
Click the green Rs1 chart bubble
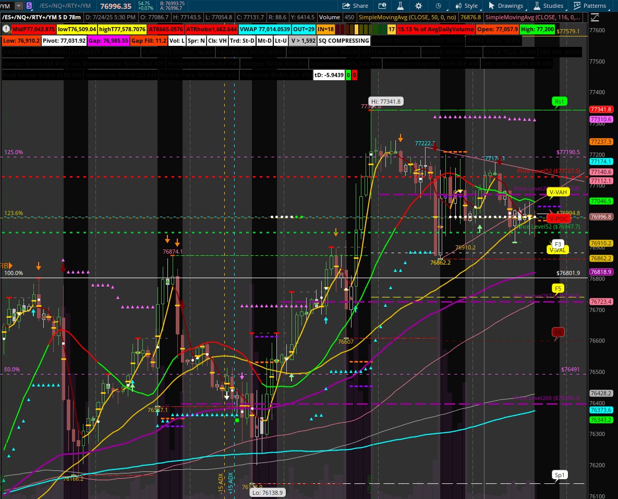click(x=559, y=102)
